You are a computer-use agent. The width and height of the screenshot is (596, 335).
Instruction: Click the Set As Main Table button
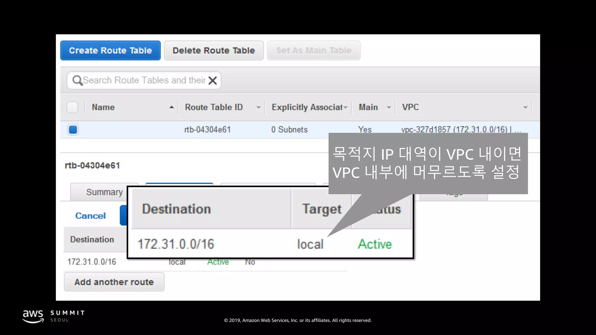click(x=314, y=51)
